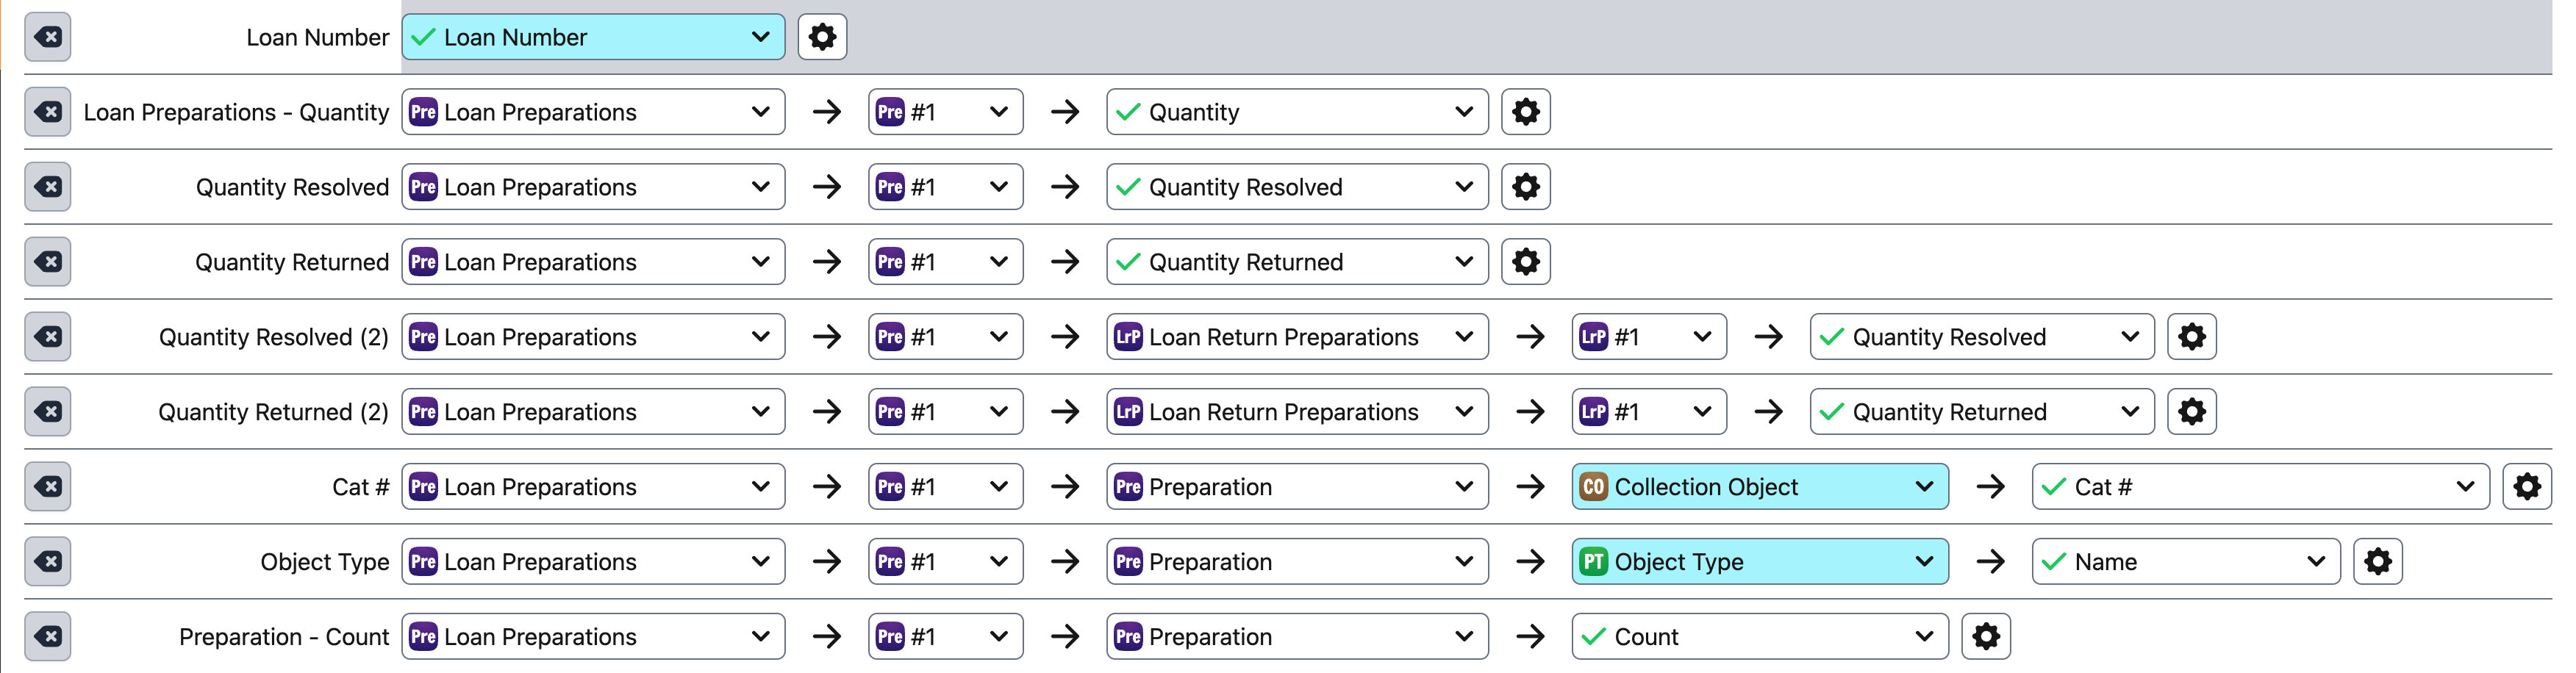The height and width of the screenshot is (673, 2576).
Task: Click the Loan Preparations - Quantity row label
Action: [236, 112]
